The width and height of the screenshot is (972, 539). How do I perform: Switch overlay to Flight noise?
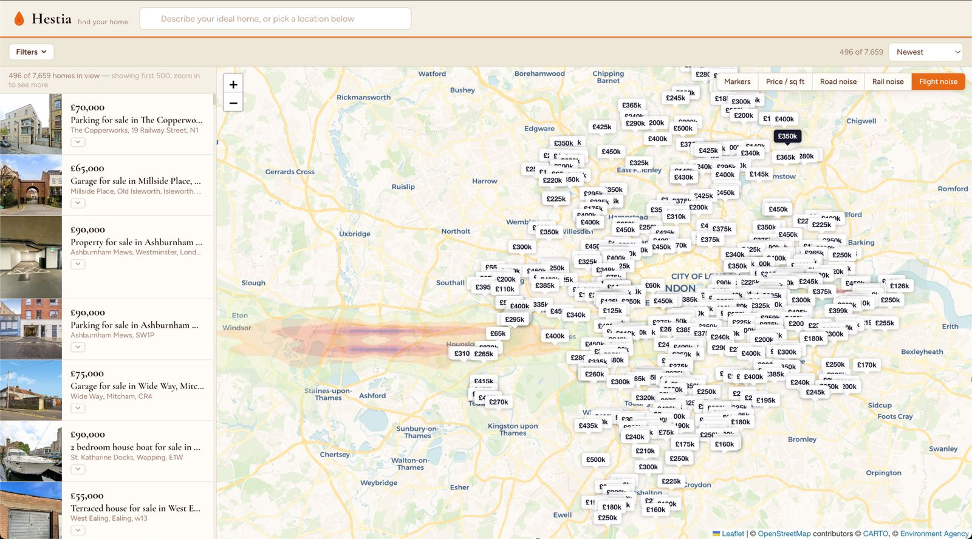click(x=938, y=81)
